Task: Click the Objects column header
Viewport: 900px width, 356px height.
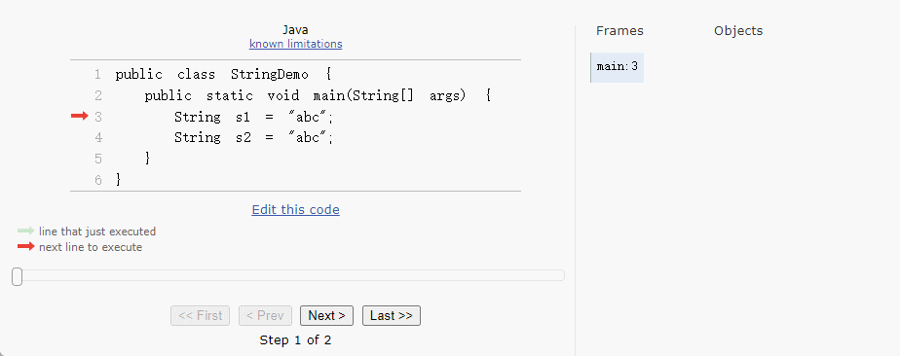Action: click(738, 31)
